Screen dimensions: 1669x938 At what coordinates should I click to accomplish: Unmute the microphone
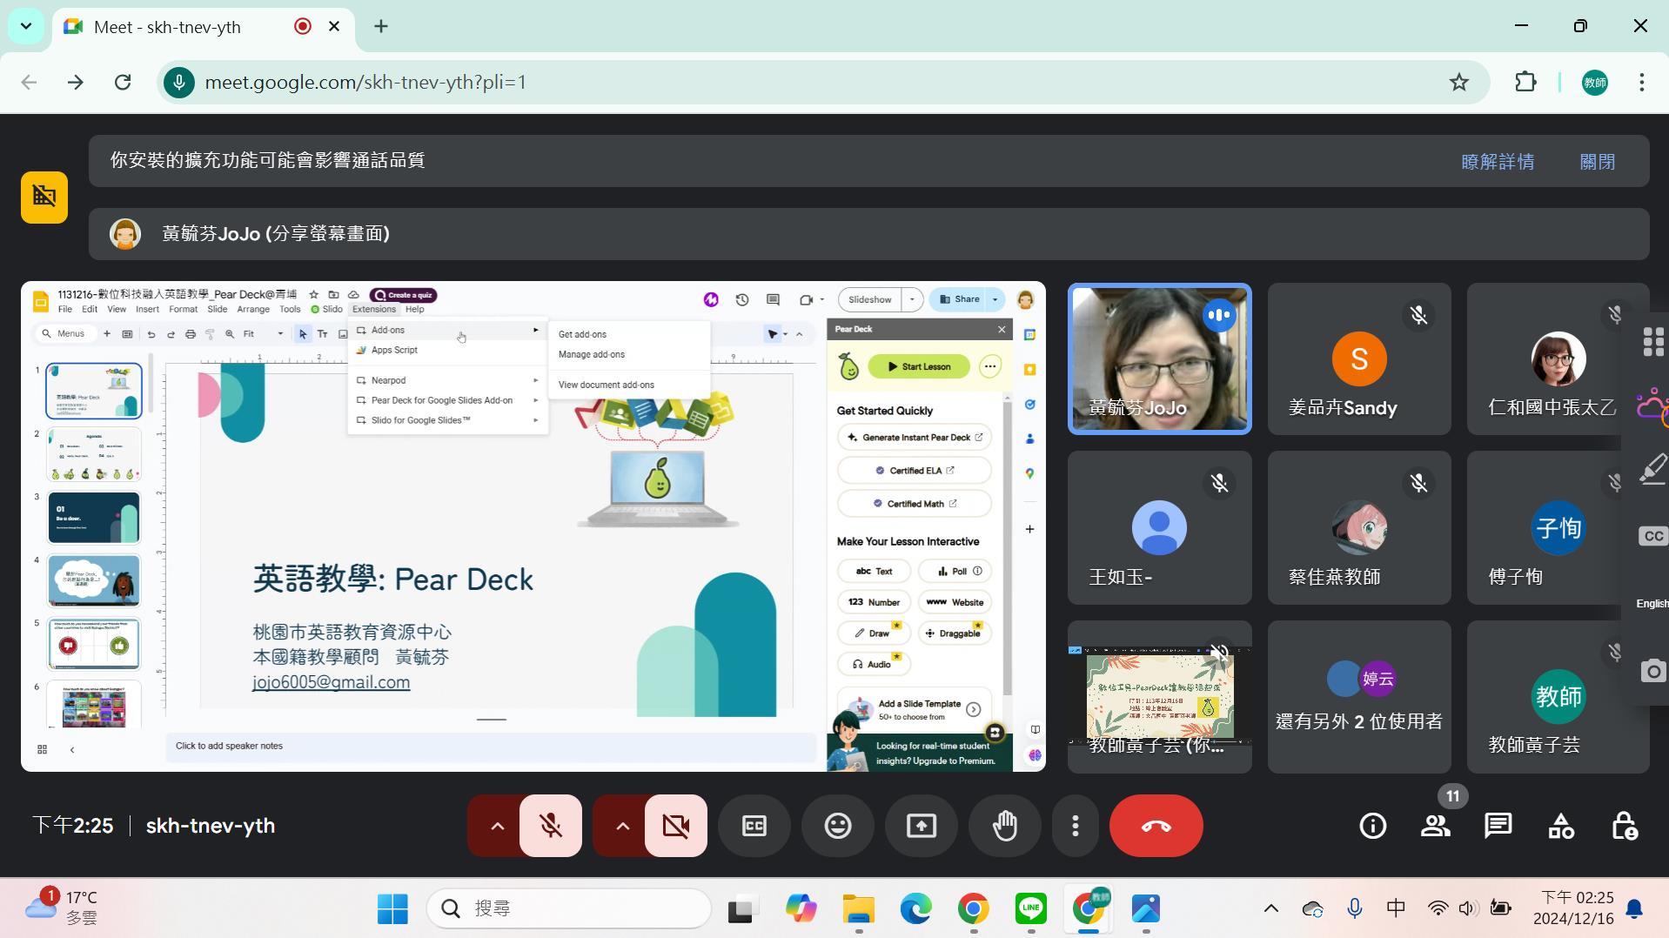550,826
